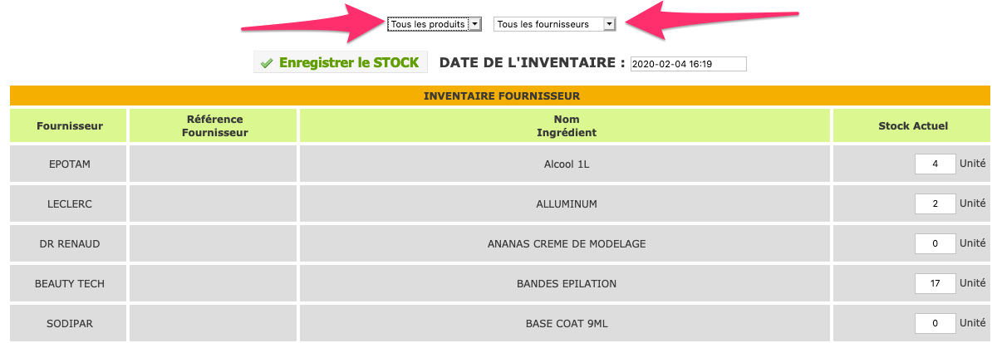This screenshot has width=992, height=343.
Task: Click Enregistrer le STOCK button
Action: tap(341, 63)
